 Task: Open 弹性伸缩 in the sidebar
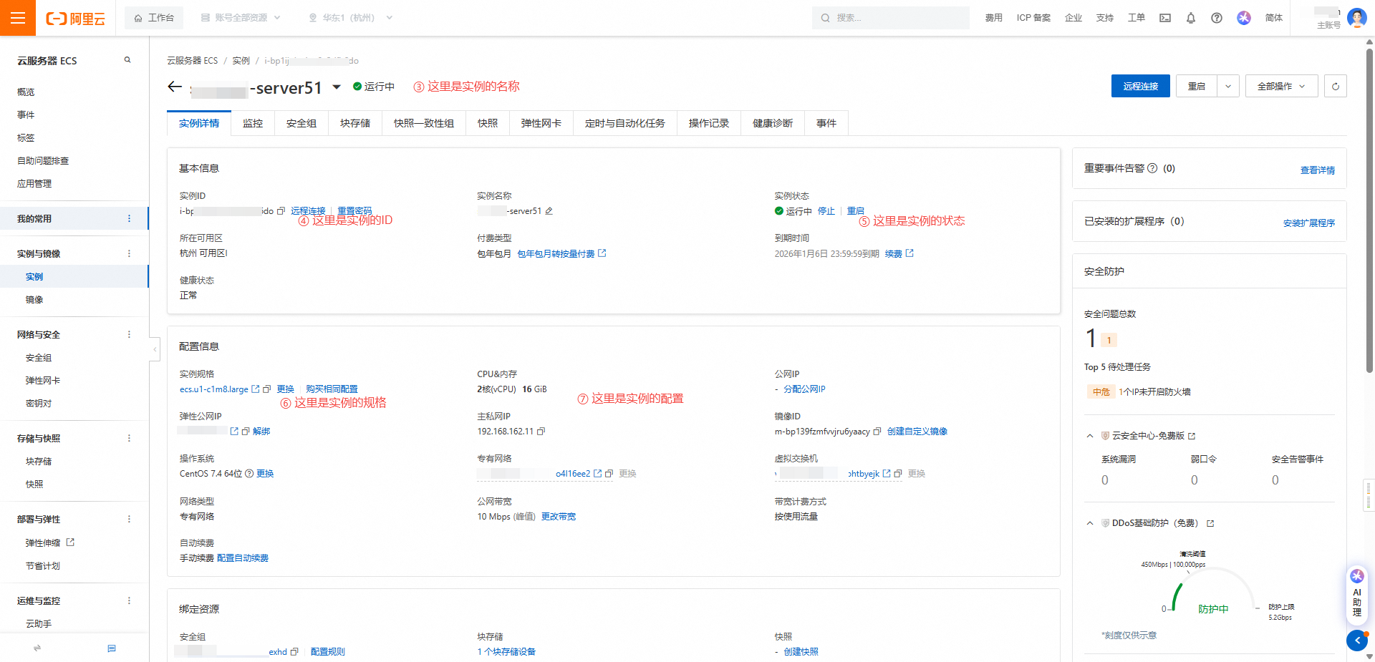tap(43, 543)
